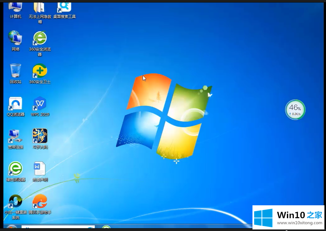Click the 46% speed floating ball widget
This screenshot has height=231, width=326.
[x=295, y=110]
